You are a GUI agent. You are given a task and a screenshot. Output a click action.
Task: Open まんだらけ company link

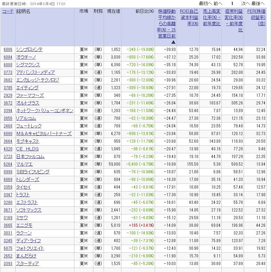(x=26, y=256)
